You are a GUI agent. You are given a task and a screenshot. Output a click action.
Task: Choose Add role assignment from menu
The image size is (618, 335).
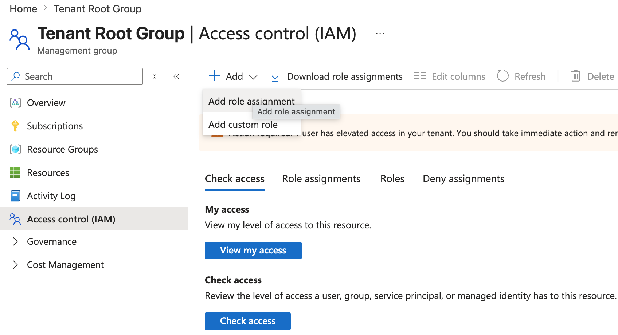pos(251,101)
